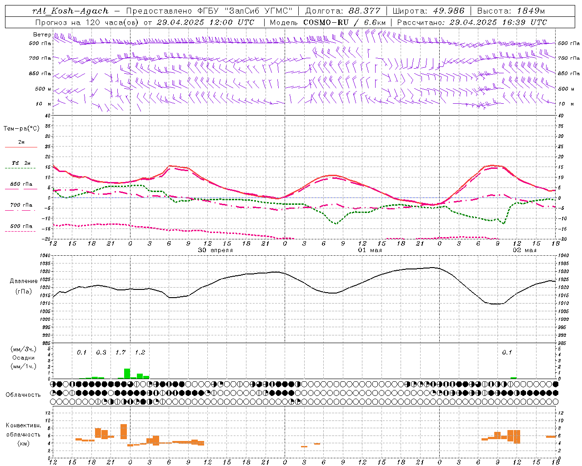
Task: Click the Td 2м dew point legend label
Action: [x=21, y=163]
